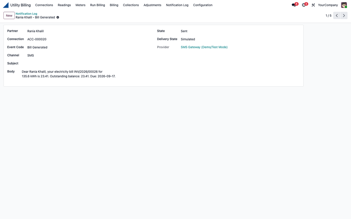Click the Event Code value Bill Generated

(x=37, y=47)
